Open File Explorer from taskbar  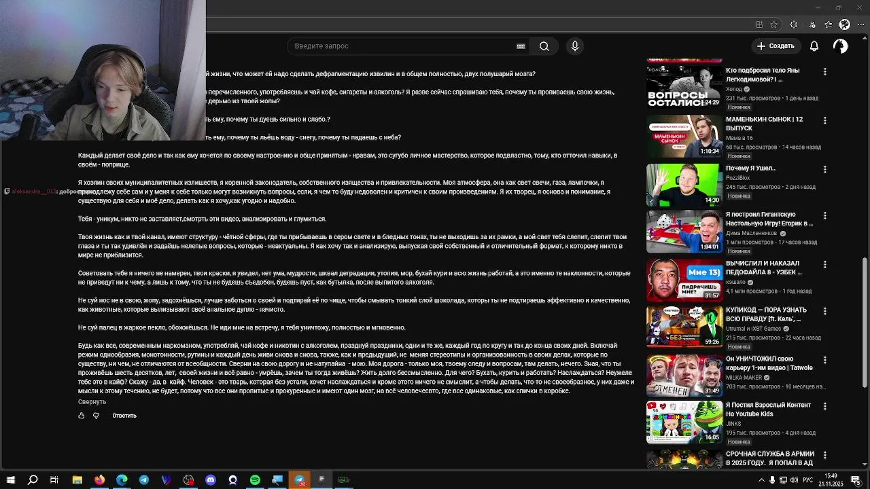pos(77,480)
